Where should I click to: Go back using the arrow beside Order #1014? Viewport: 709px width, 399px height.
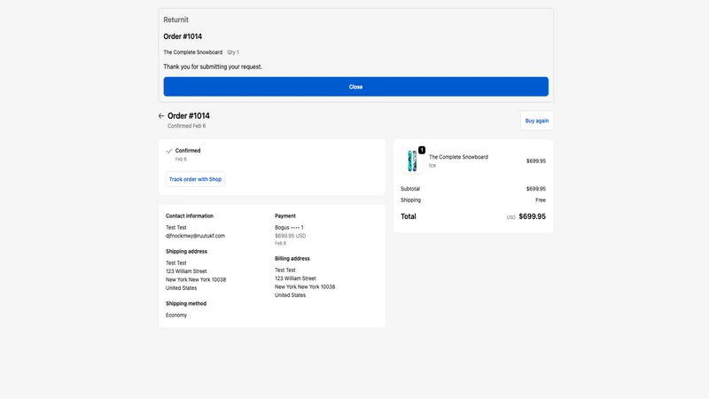pos(161,116)
